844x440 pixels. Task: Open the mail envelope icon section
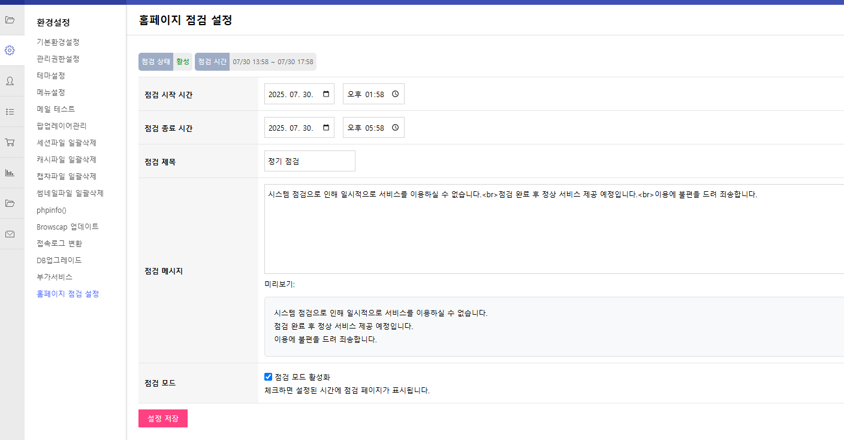[x=10, y=234]
